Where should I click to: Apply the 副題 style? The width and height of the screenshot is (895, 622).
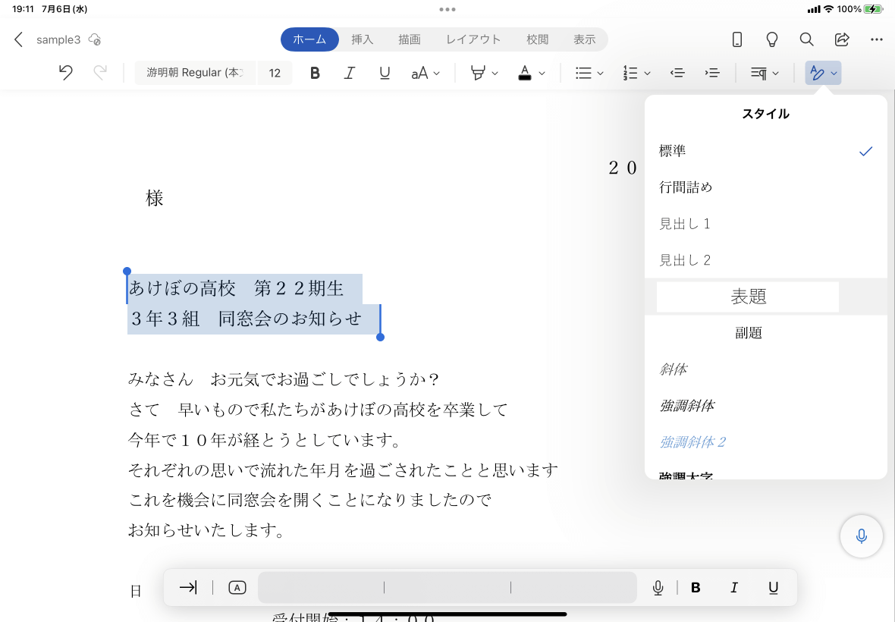(x=766, y=333)
